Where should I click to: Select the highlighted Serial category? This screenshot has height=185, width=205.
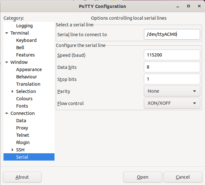[x=29, y=157]
